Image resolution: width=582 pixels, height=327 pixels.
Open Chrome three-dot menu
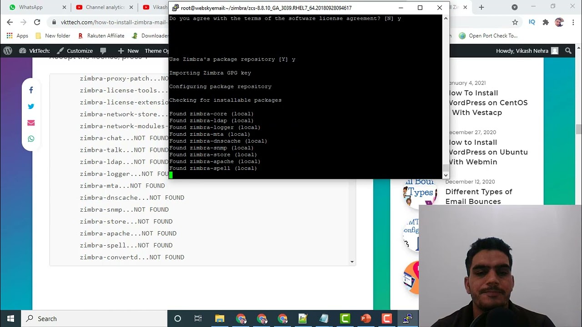tap(572, 22)
